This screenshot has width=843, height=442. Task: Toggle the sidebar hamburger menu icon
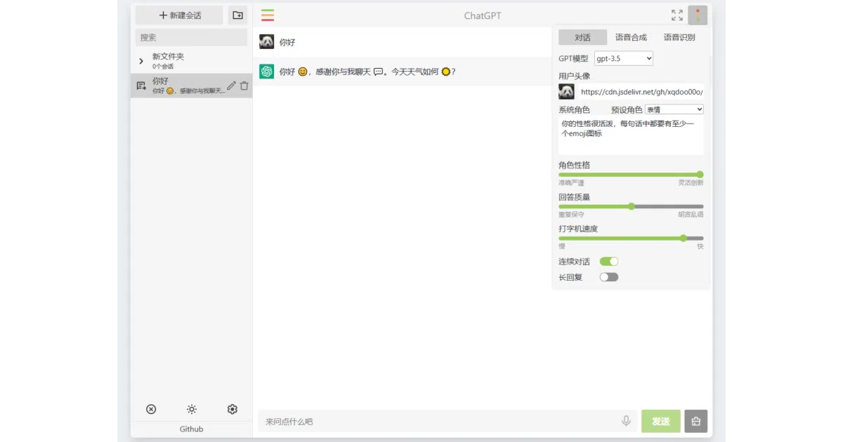pos(268,15)
